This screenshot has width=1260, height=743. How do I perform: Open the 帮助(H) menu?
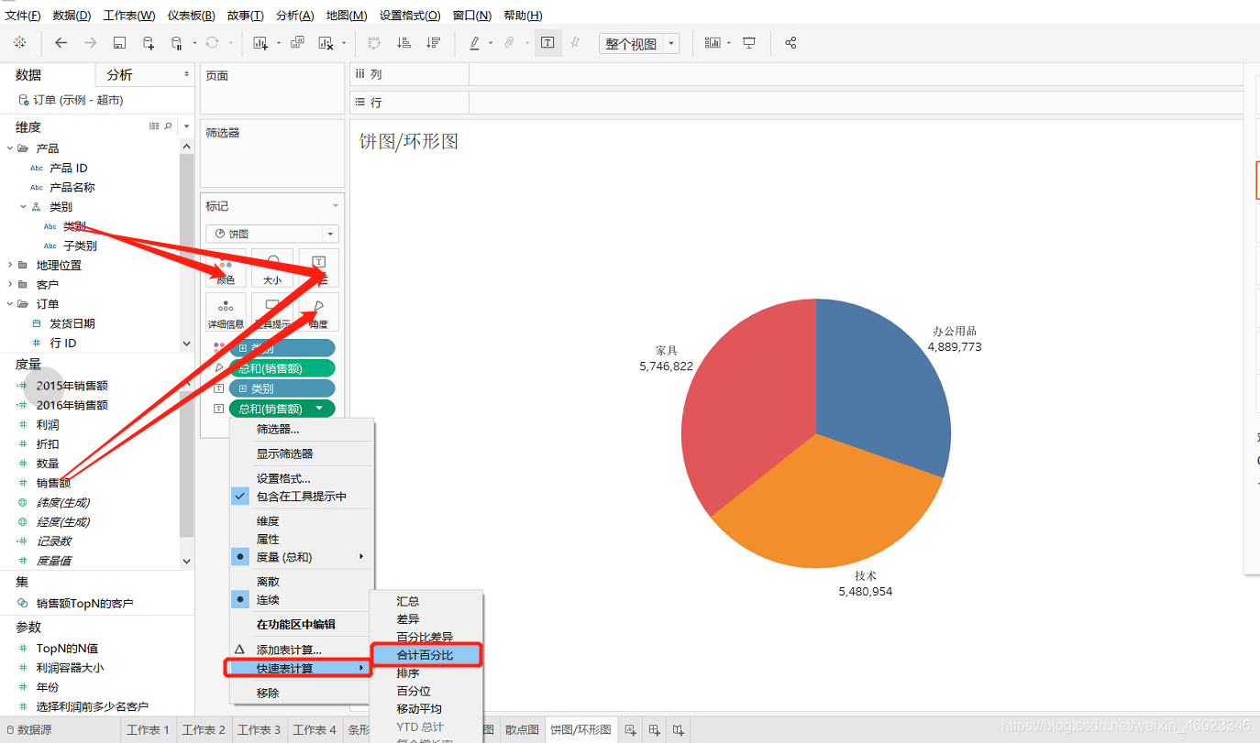point(523,16)
